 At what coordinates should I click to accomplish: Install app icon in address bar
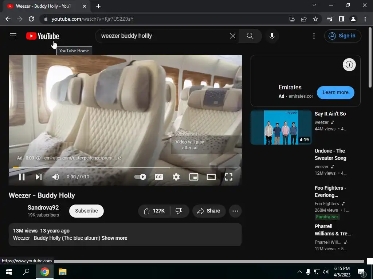pos(292,19)
